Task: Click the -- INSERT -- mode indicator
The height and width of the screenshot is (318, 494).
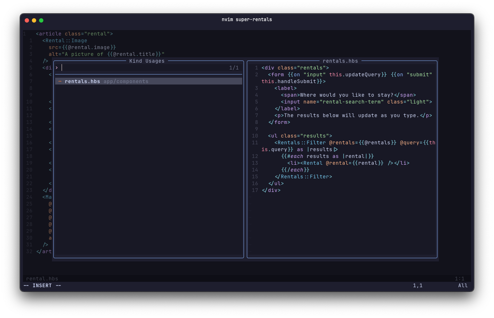Action: pyautogui.click(x=42, y=285)
